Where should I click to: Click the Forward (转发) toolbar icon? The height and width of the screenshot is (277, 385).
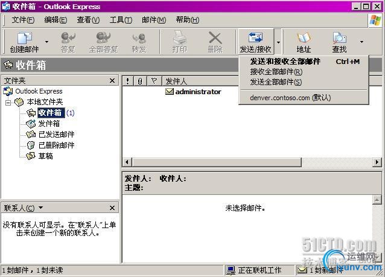pyautogui.click(x=139, y=42)
